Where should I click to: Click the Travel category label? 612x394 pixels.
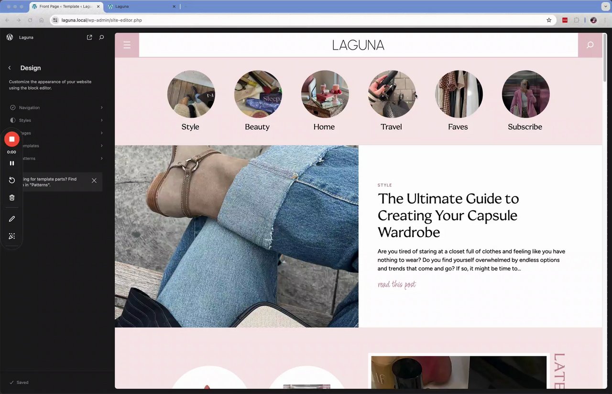tap(391, 127)
